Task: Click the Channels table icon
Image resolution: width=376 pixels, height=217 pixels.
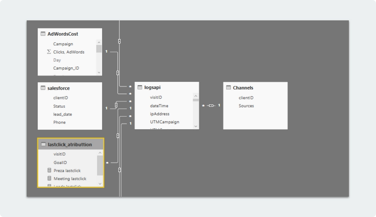Action: click(229, 87)
